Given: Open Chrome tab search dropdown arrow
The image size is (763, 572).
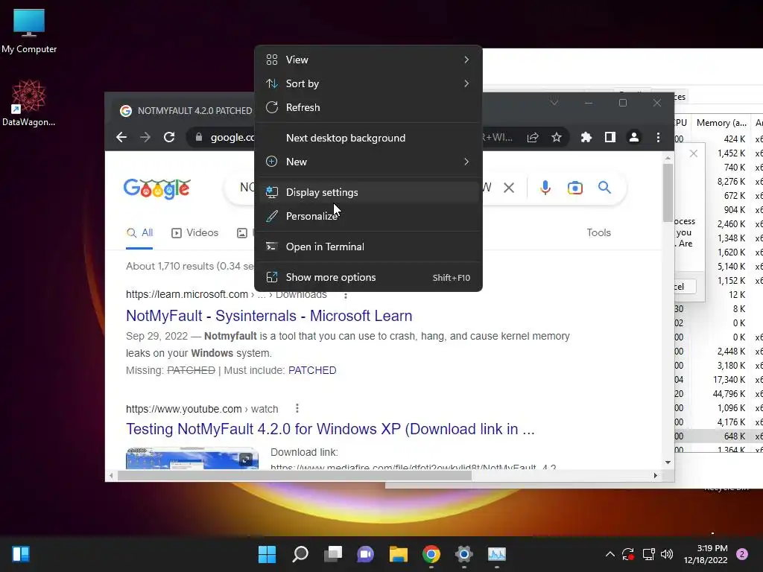Looking at the screenshot, I should tap(554, 103).
